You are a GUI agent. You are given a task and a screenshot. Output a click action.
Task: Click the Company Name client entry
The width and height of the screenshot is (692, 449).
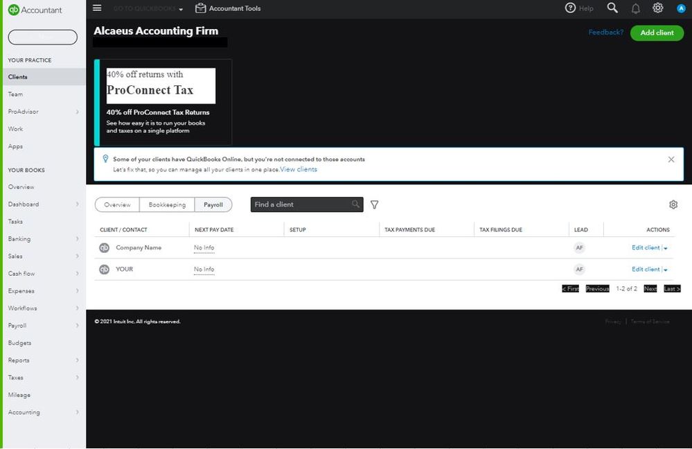pyautogui.click(x=139, y=247)
